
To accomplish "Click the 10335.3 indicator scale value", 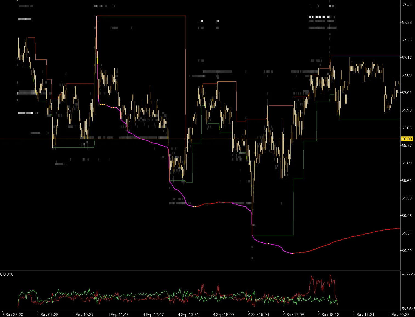I will coord(408,273).
